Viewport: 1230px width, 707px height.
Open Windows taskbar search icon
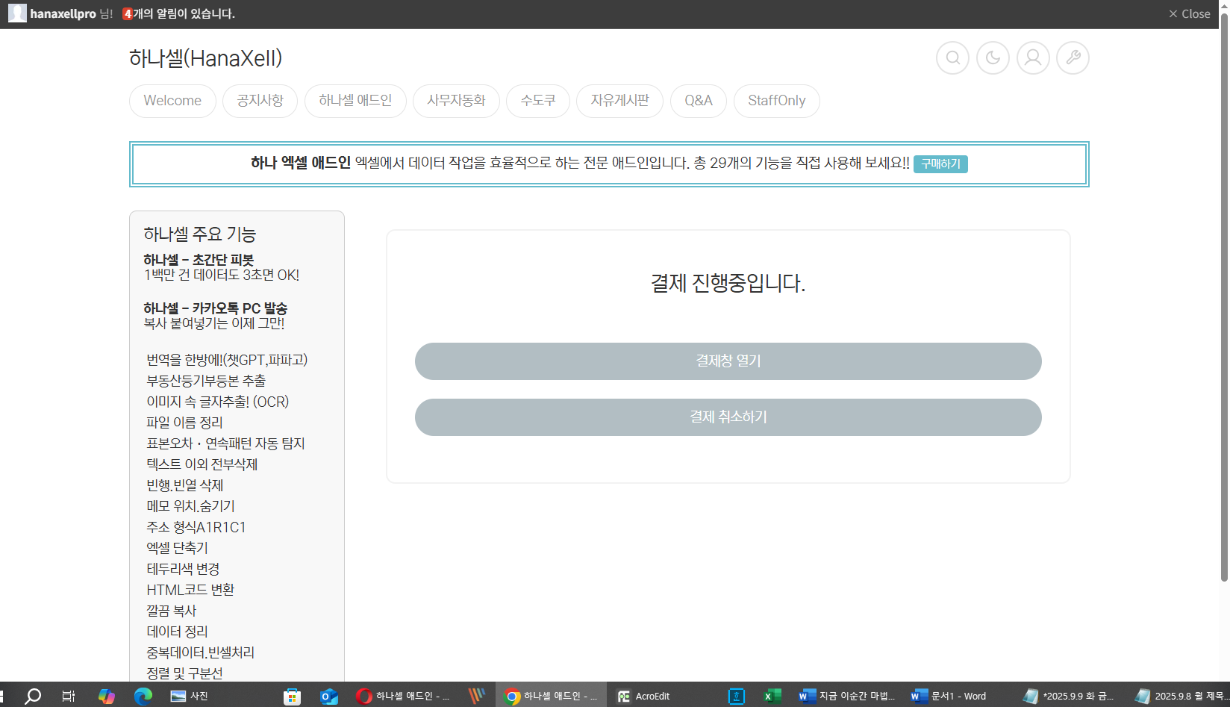click(33, 696)
